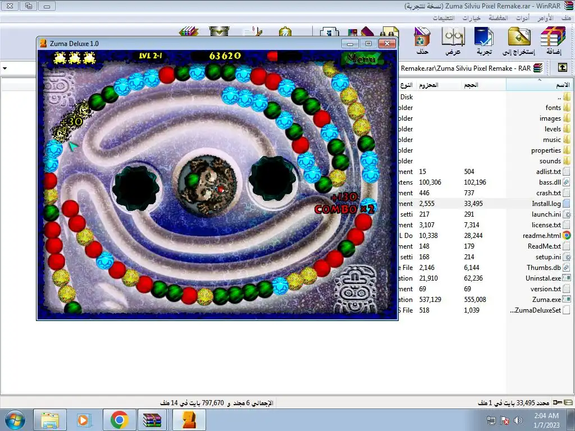This screenshot has width=575, height=431.
Task: Click the إضافة (Add) toolbar icon in WinRAR
Action: (553, 40)
